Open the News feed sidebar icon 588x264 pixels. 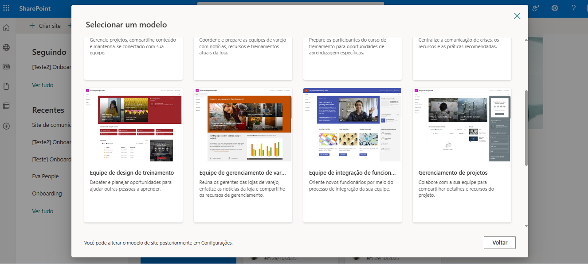pyautogui.click(x=6, y=67)
